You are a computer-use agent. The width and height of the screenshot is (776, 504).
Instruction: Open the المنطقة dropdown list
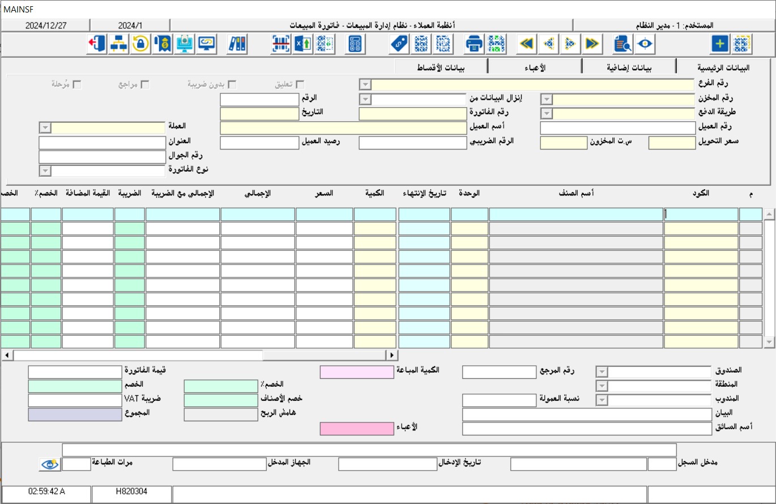[x=602, y=385]
